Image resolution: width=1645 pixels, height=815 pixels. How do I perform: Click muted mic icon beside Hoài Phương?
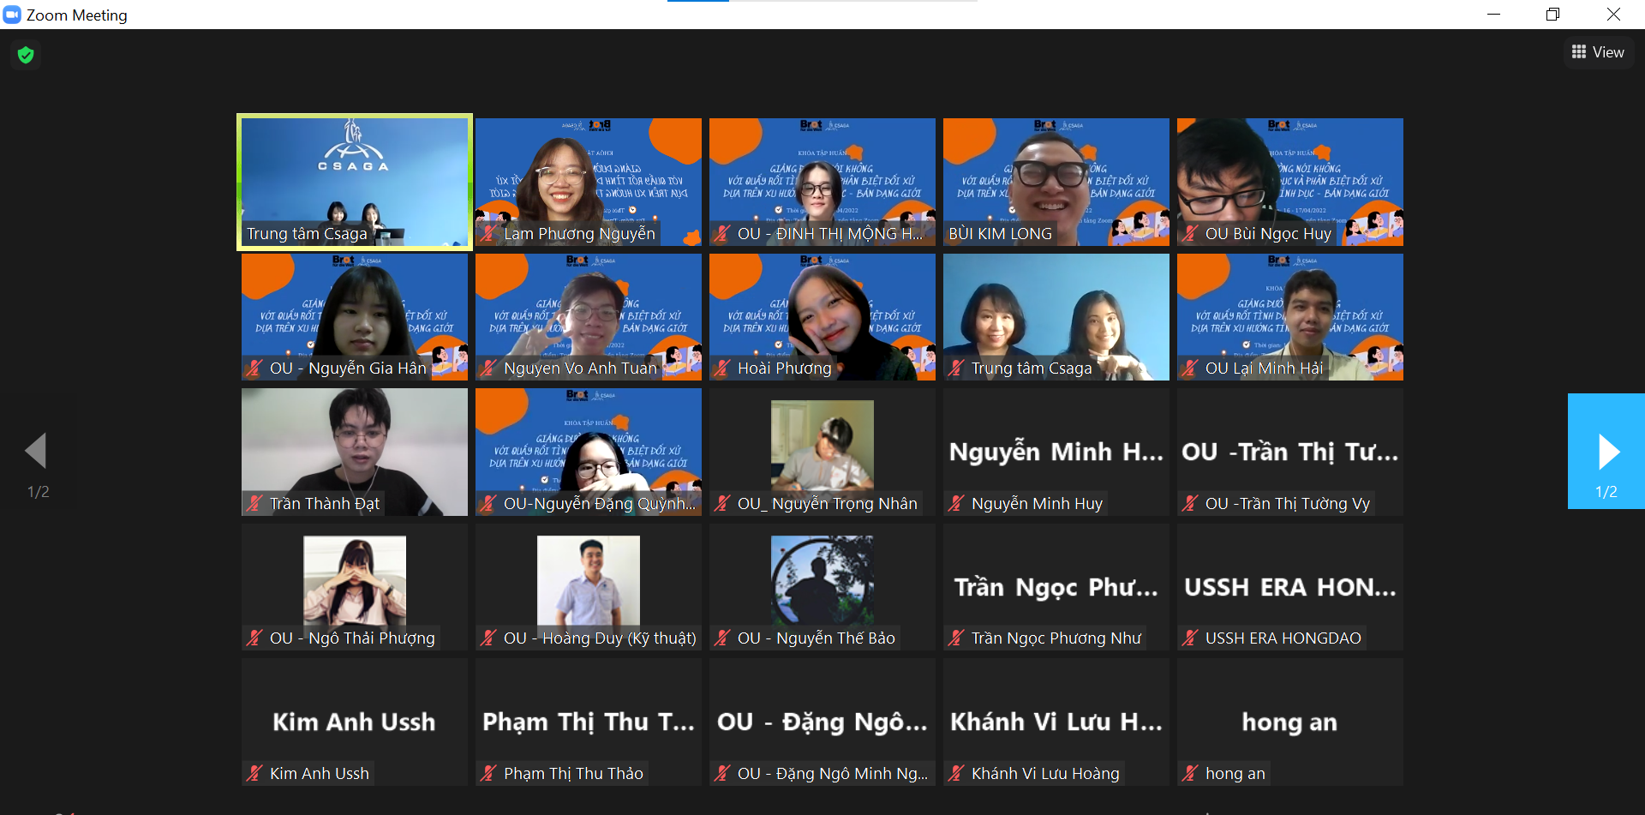click(x=722, y=369)
